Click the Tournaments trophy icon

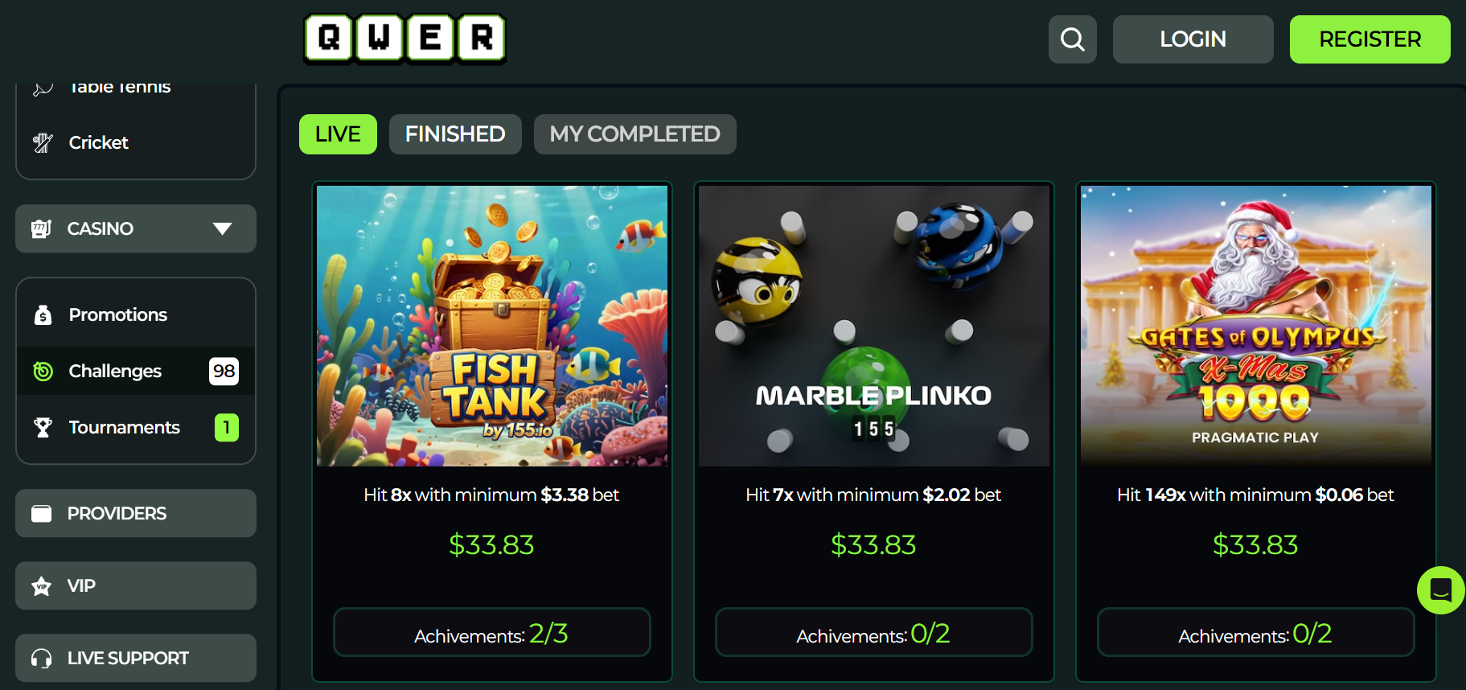[x=43, y=427]
